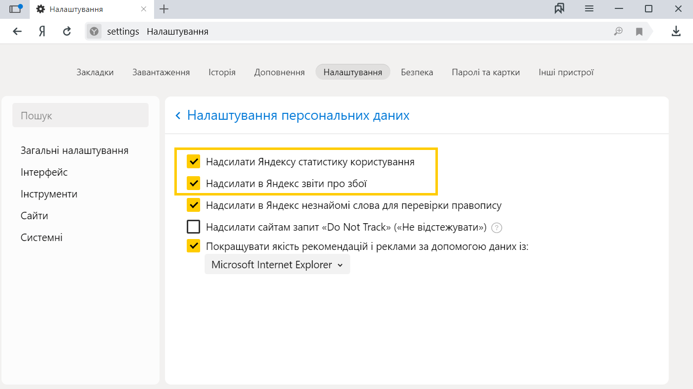Image resolution: width=693 pixels, height=389 pixels.
Task: Switch to the Доповнення tab
Action: pos(279,72)
